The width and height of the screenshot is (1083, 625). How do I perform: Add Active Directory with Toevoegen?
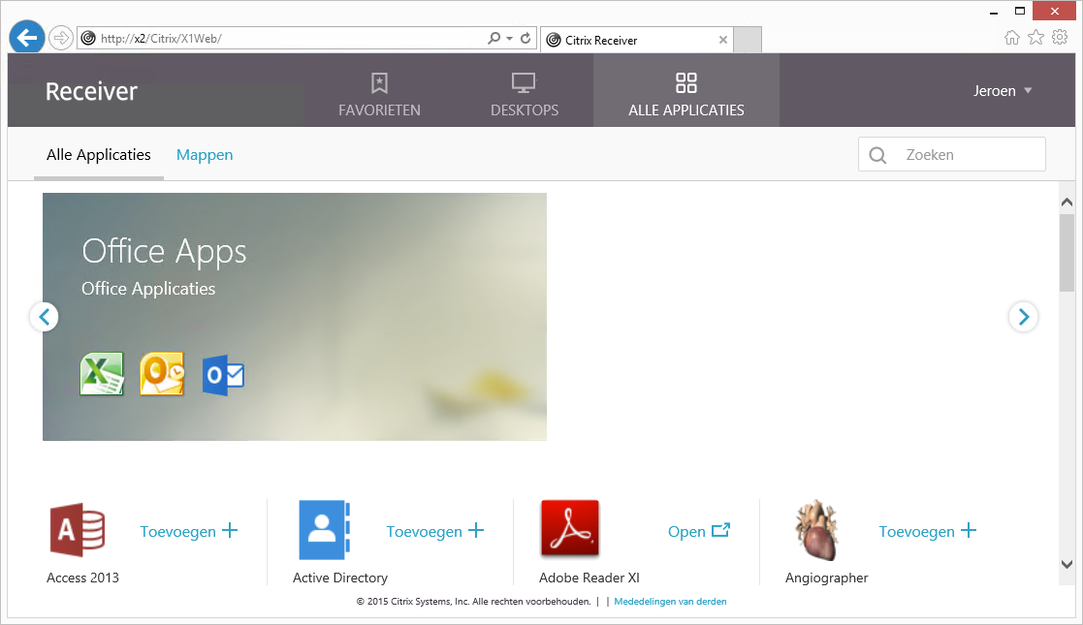click(435, 531)
